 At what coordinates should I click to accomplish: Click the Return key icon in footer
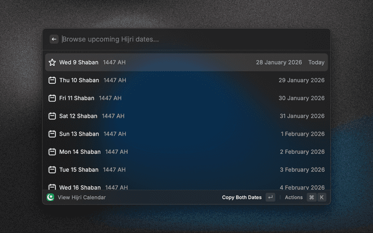[x=270, y=197]
